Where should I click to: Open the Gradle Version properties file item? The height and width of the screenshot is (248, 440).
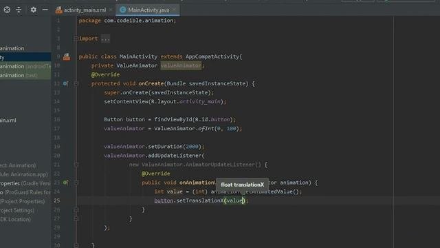(x=25, y=183)
